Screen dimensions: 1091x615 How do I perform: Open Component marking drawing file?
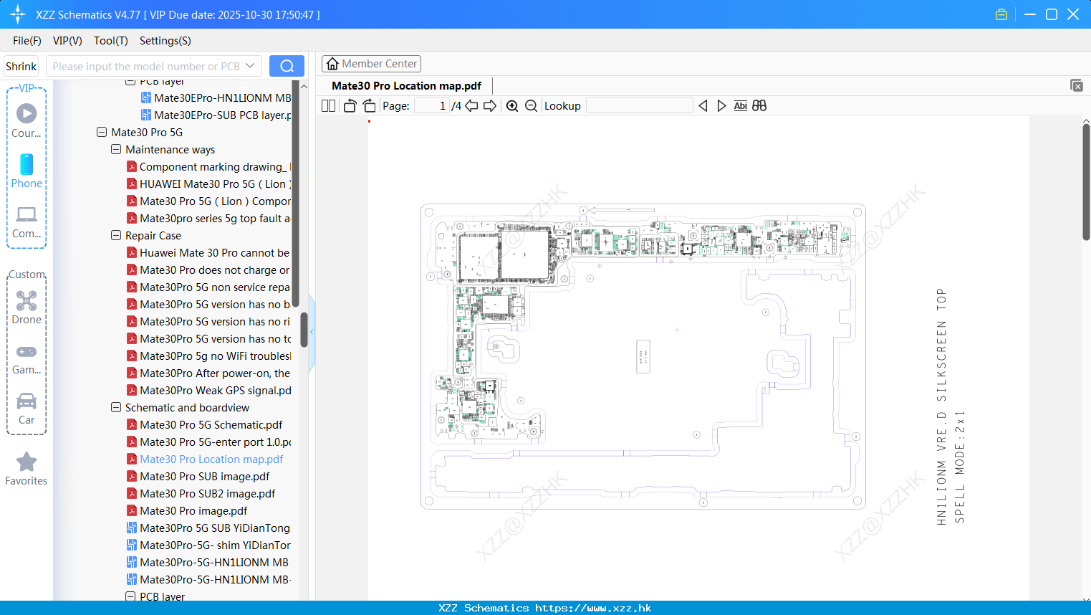coord(209,166)
